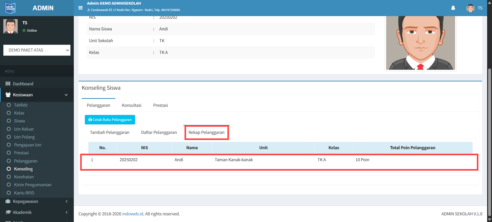Click the Kepegawaian briefcase icon
The width and height of the screenshot is (492, 222).
pos(8,201)
